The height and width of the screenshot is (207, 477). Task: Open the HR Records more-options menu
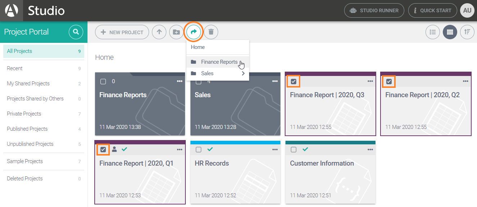tap(275, 150)
